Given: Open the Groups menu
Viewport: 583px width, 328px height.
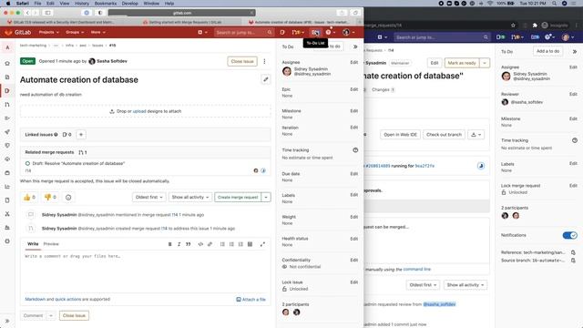Looking at the screenshot, I should click(75, 33).
